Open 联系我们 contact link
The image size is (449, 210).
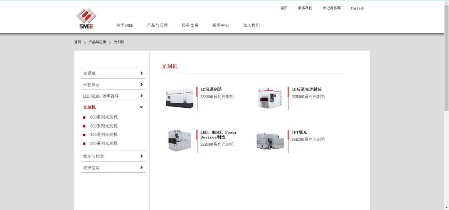pos(305,8)
